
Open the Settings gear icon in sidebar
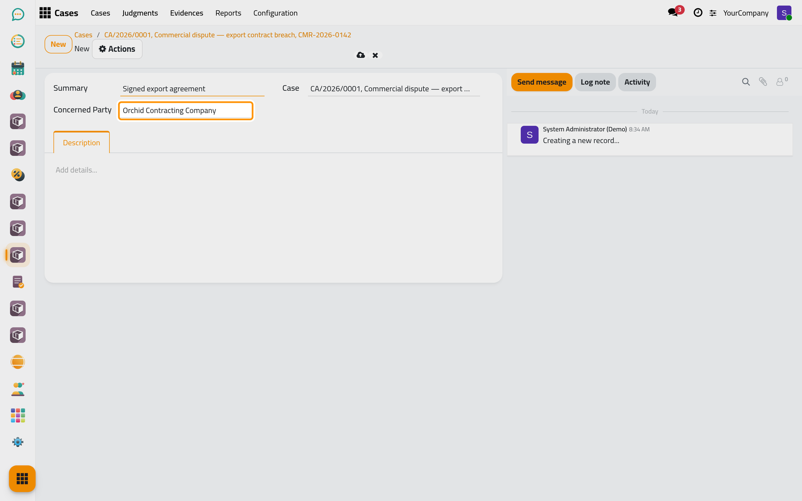[18, 442]
